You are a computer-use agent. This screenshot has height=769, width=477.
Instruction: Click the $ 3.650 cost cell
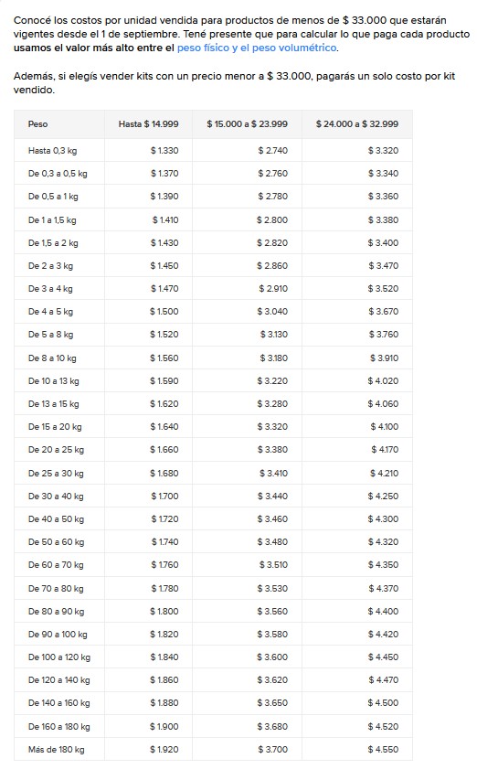click(272, 703)
